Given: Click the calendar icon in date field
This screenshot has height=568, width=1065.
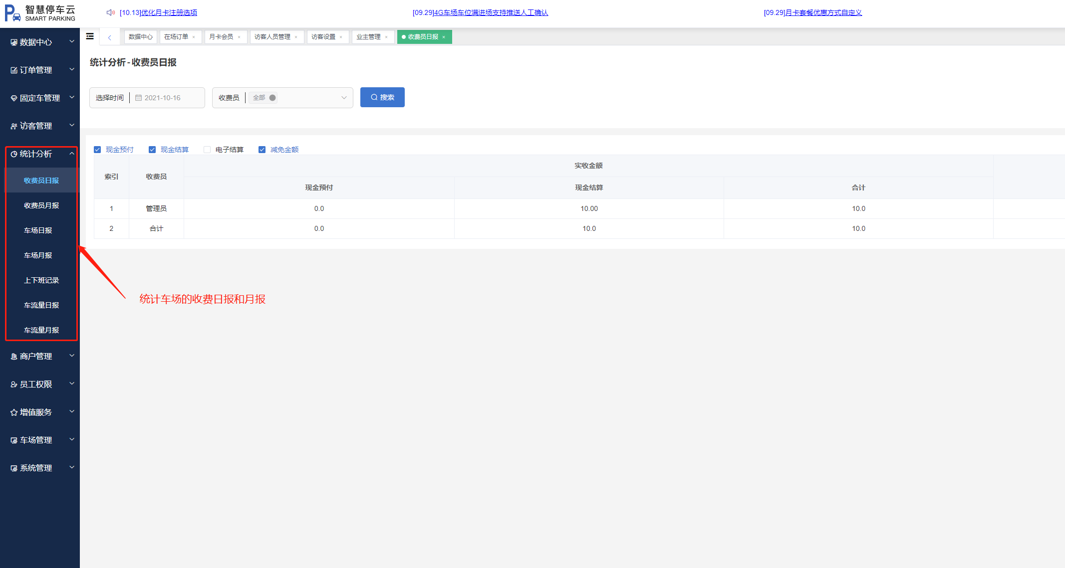Looking at the screenshot, I should coord(139,98).
